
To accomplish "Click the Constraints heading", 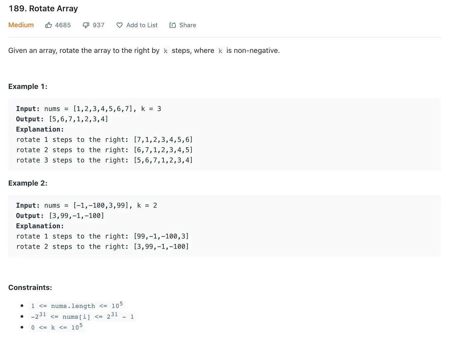I will click(x=30, y=288).
